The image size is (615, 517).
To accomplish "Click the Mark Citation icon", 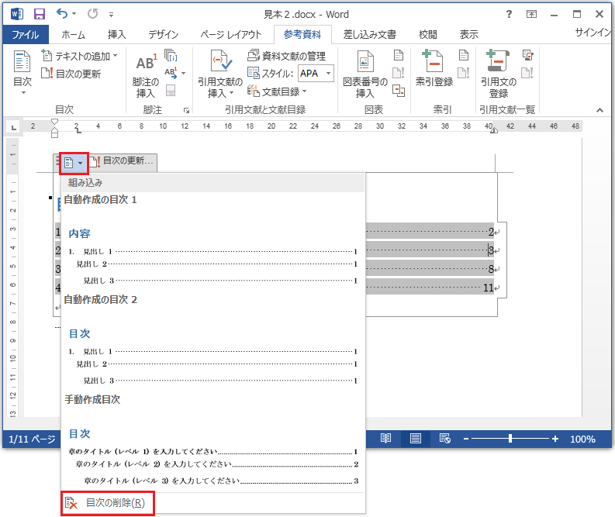I will 498,64.
